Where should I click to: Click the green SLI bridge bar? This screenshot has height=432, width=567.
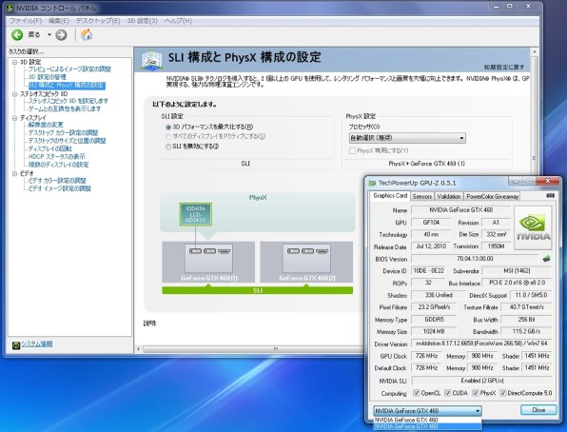pos(258,290)
